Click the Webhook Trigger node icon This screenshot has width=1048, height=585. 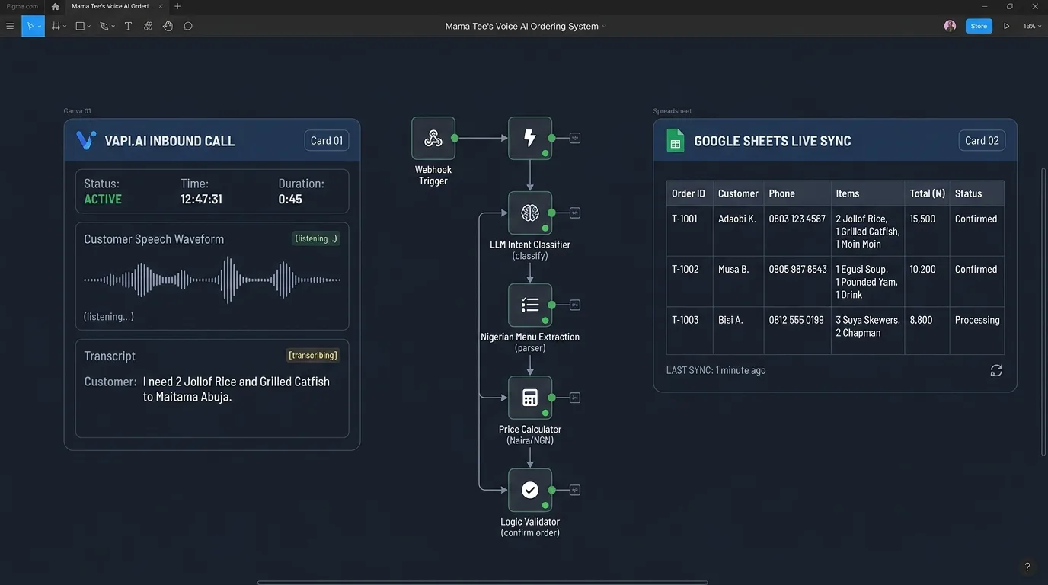pyautogui.click(x=433, y=138)
